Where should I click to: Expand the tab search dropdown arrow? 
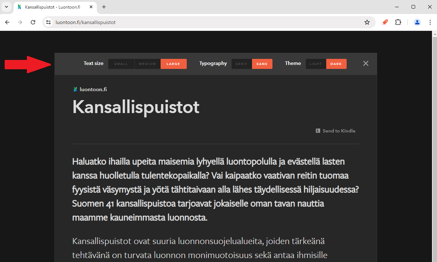point(6,7)
